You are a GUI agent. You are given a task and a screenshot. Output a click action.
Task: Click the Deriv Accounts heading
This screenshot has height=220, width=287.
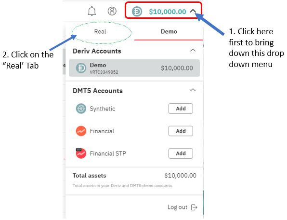click(x=97, y=51)
